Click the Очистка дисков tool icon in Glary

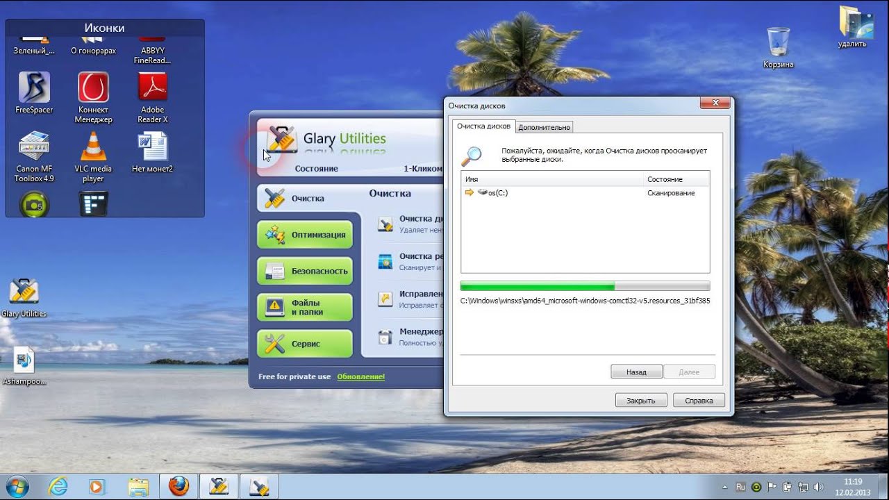tap(385, 224)
